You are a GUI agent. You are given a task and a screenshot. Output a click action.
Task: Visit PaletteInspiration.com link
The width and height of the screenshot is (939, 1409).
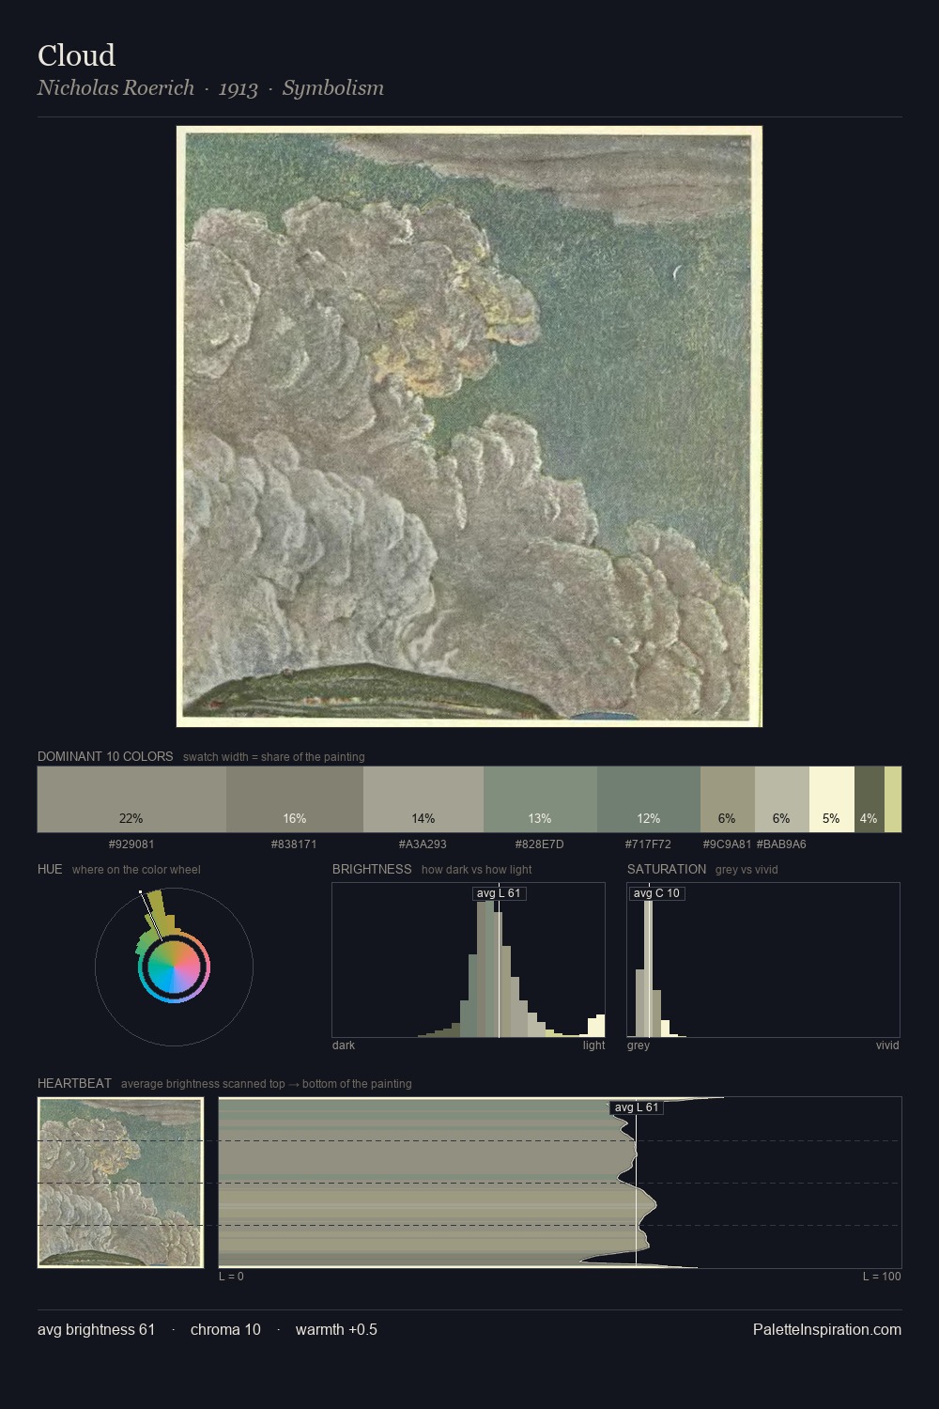(x=827, y=1329)
